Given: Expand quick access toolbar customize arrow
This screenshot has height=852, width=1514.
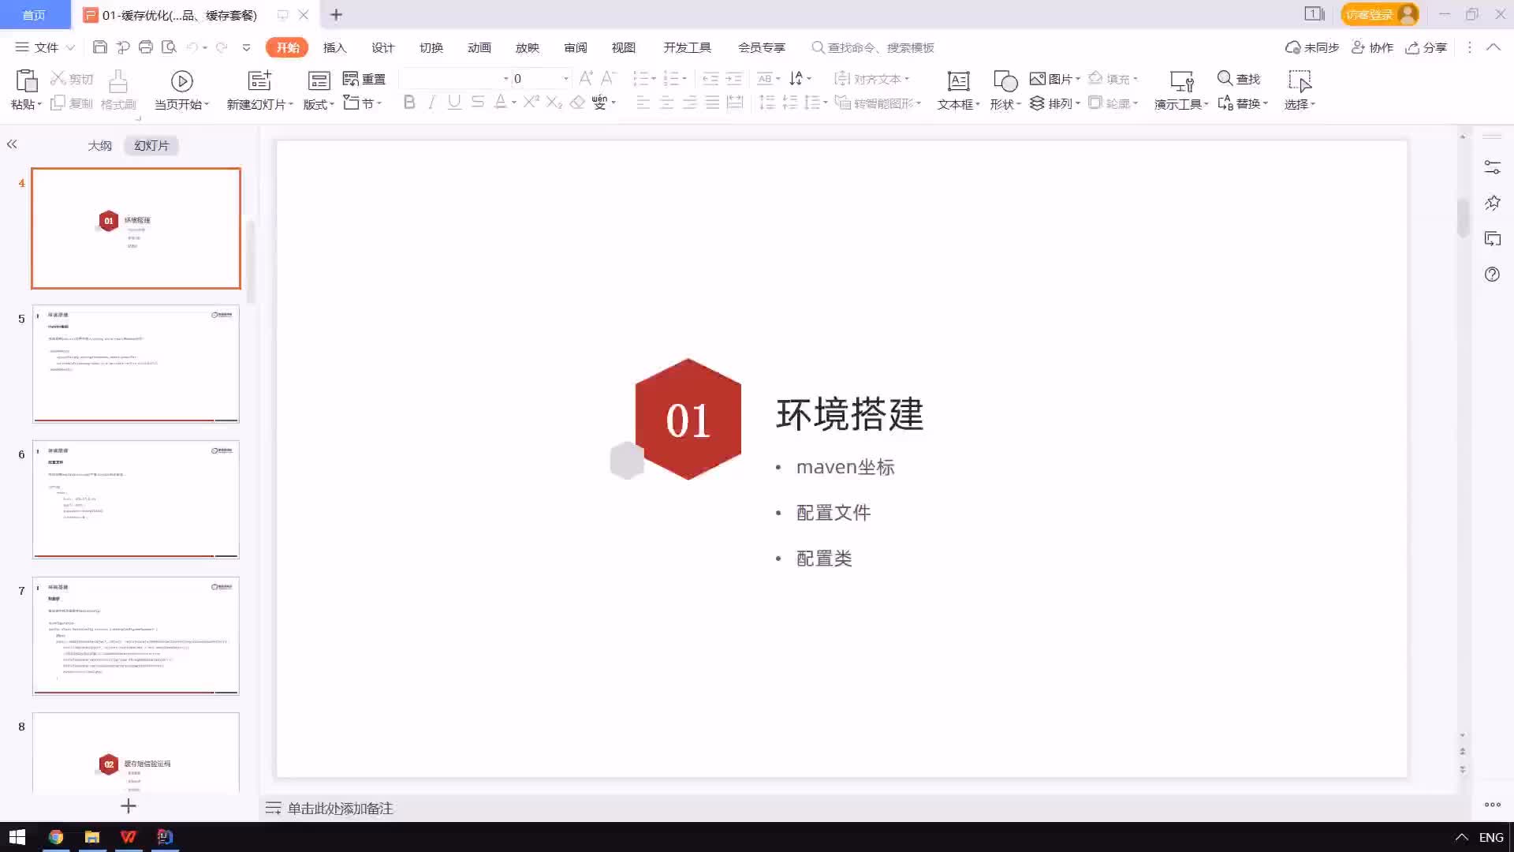Looking at the screenshot, I should pos(246,47).
